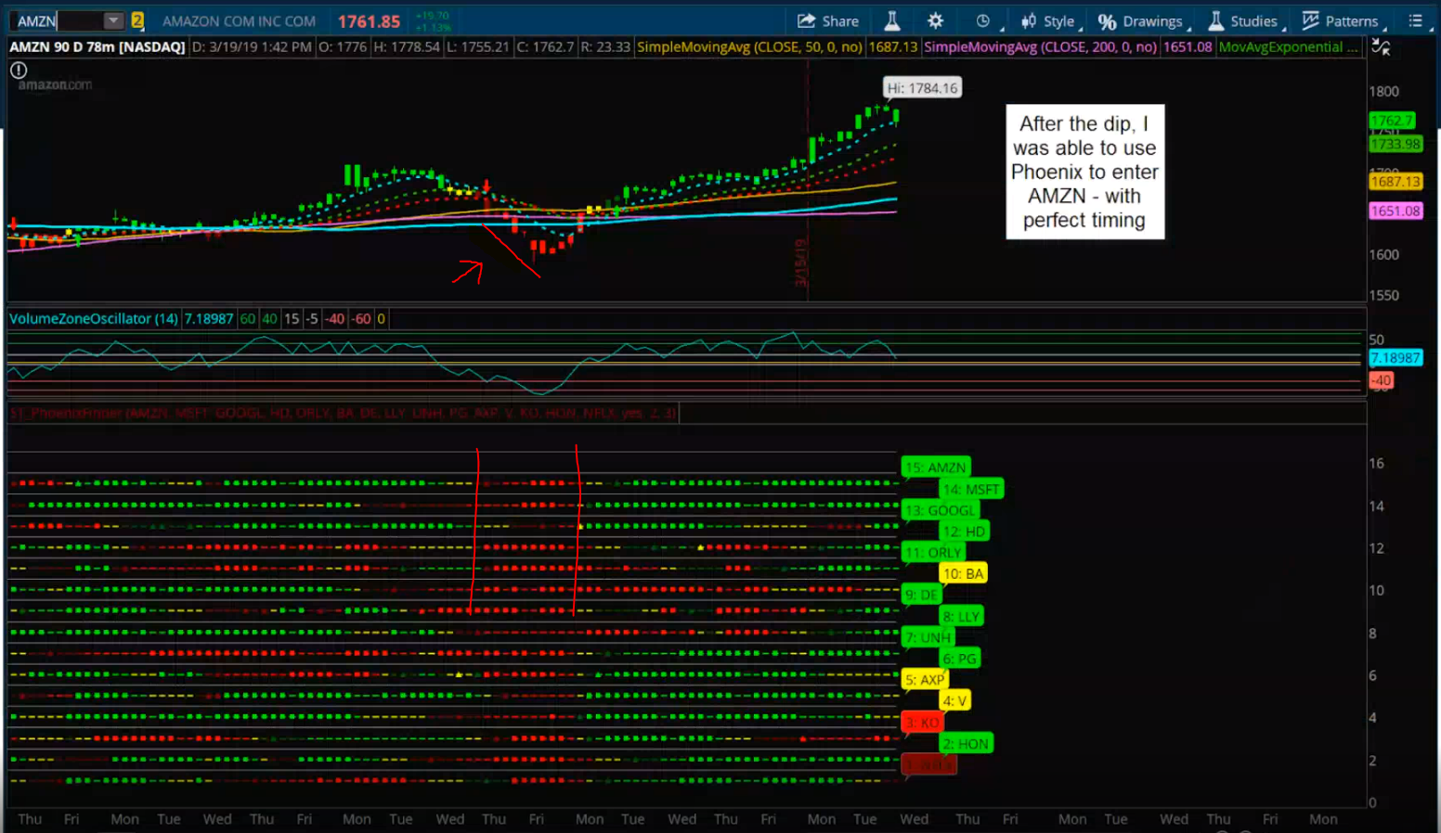Expand the Patterns corner dropdown triangle
This screenshot has width=1441, height=833.
[x=1387, y=26]
